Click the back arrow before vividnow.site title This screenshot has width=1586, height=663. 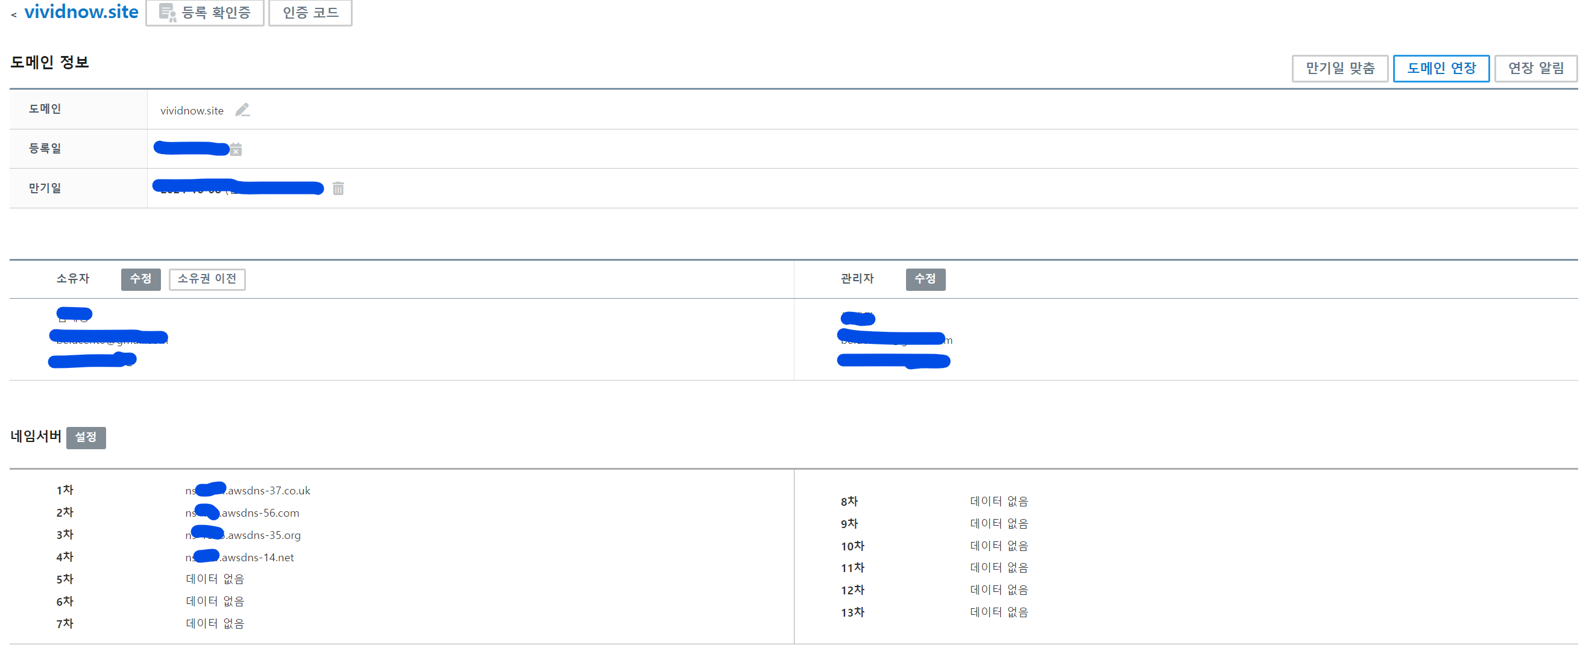(x=13, y=14)
